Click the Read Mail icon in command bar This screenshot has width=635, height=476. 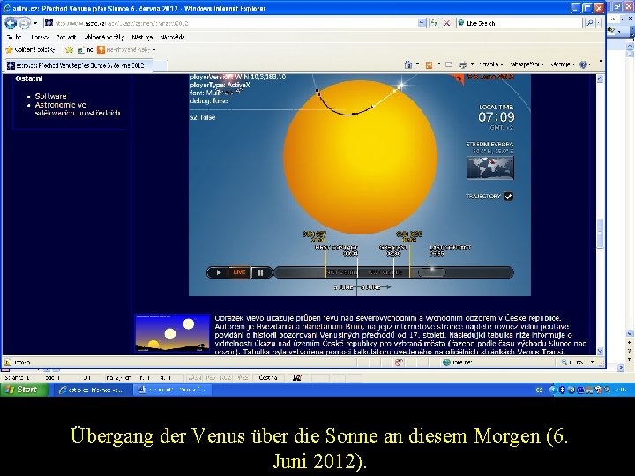click(449, 64)
